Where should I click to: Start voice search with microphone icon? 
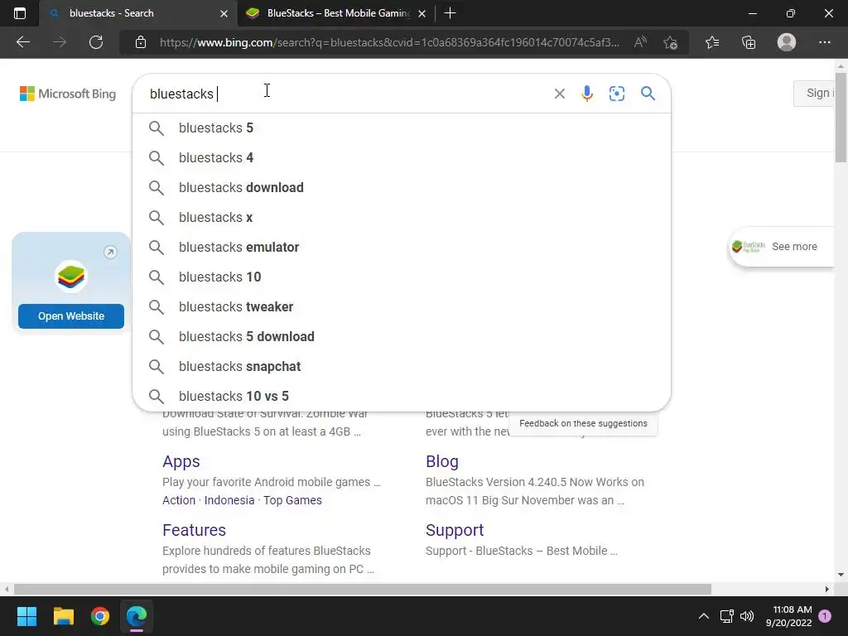pyautogui.click(x=587, y=94)
